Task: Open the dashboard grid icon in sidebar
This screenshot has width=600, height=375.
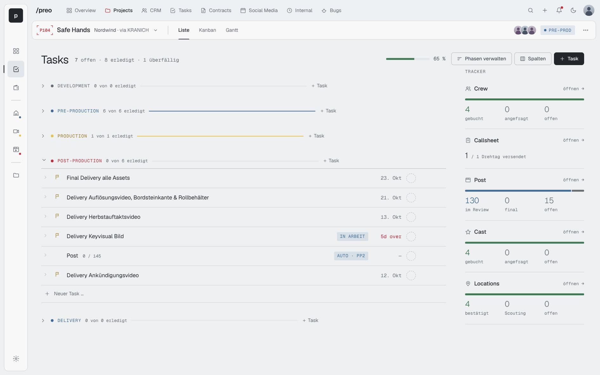Action: point(16,51)
